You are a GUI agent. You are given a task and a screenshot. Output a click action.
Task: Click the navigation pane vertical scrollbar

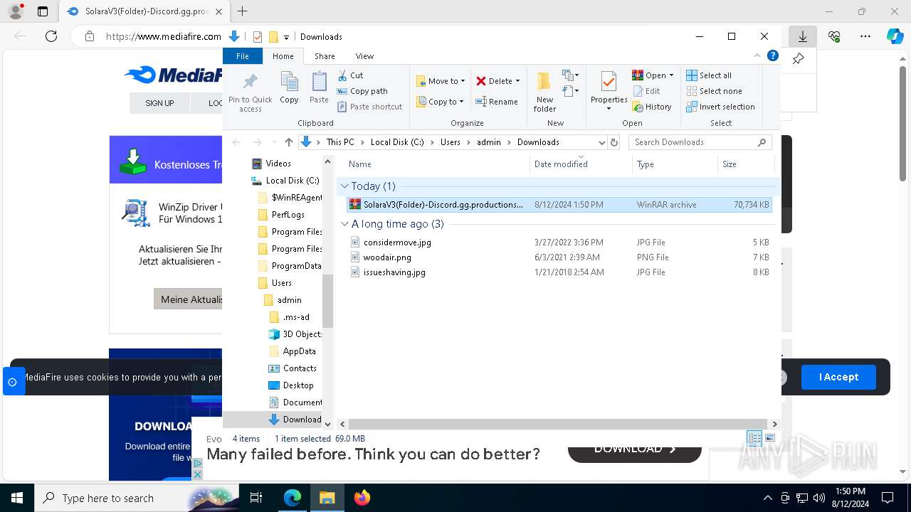tap(328, 301)
